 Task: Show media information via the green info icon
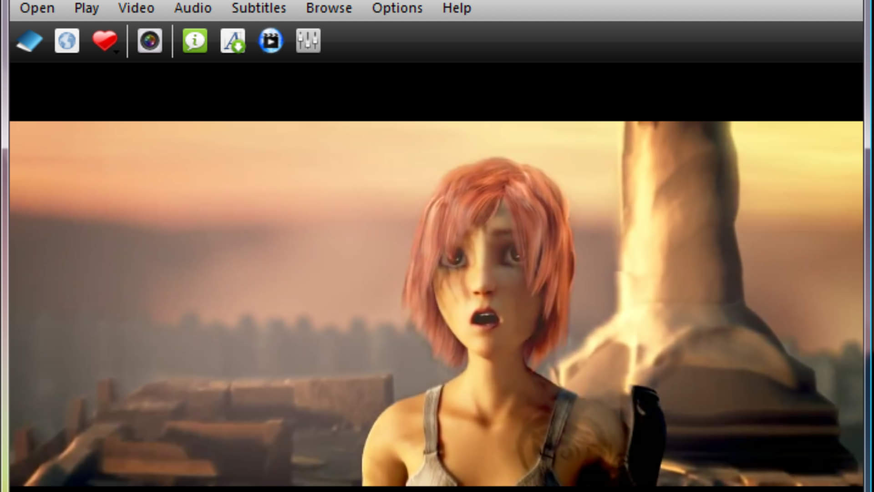point(194,41)
